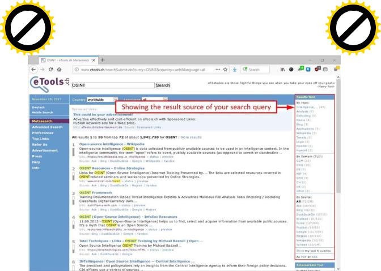Filter results by topic Analysis
Image resolution: width=381 pixels, height=271 pixels.
coord(305,111)
